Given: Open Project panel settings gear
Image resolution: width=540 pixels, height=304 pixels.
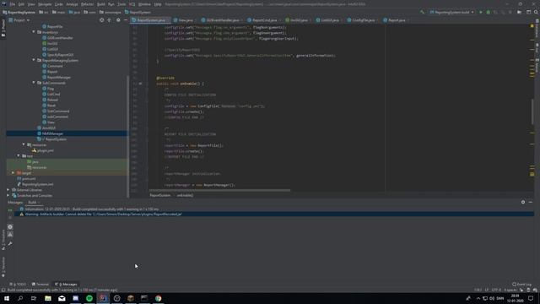Looking at the screenshot, I should tap(118, 20).
